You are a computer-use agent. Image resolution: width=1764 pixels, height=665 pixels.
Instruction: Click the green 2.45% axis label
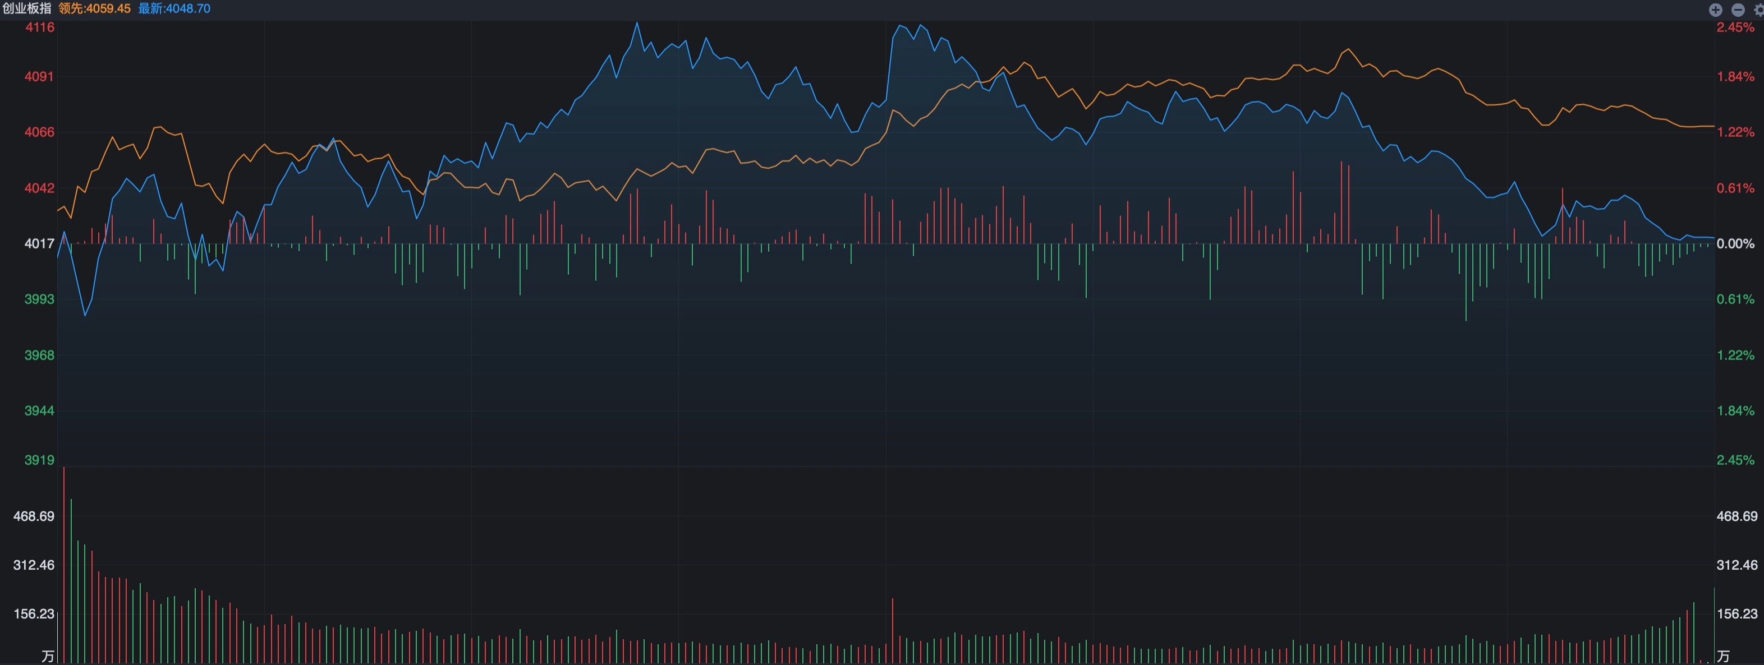click(x=1735, y=460)
